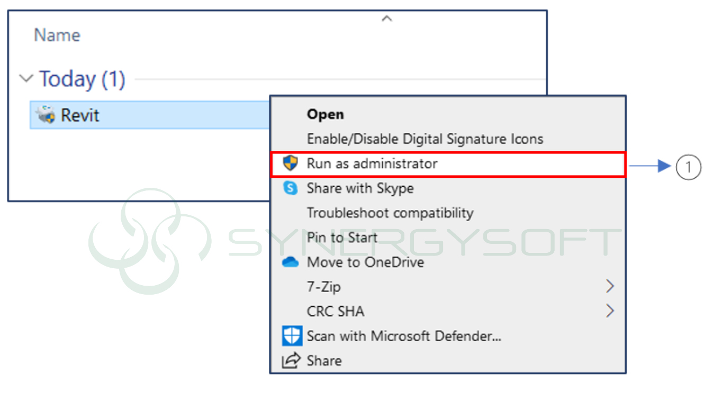Expand the CRC SHA submenu
704x401 pixels.
click(610, 311)
